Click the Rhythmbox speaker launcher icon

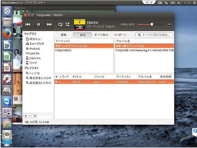(7, 134)
